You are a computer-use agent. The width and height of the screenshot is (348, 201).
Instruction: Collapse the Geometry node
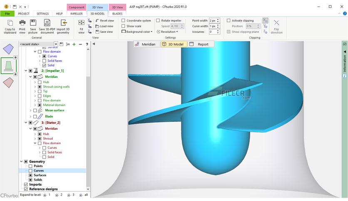[x=21, y=162]
